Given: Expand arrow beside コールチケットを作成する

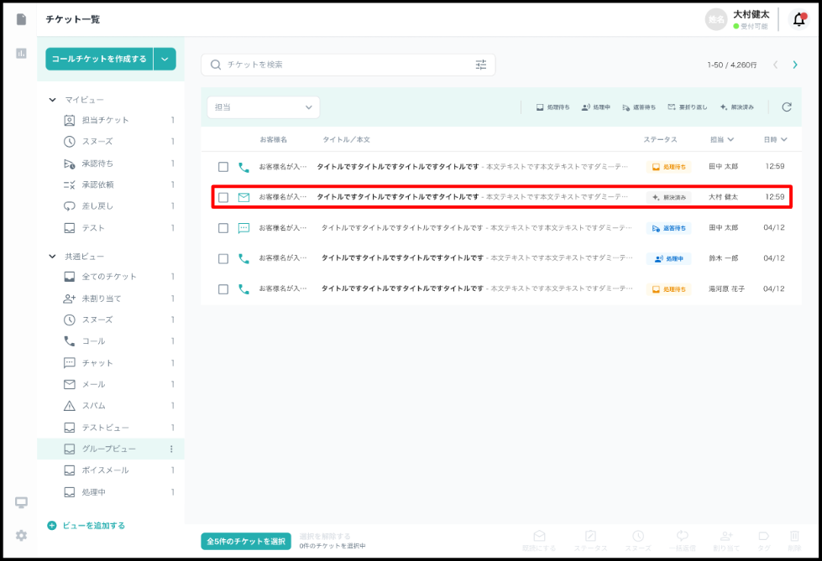Looking at the screenshot, I should 165,59.
